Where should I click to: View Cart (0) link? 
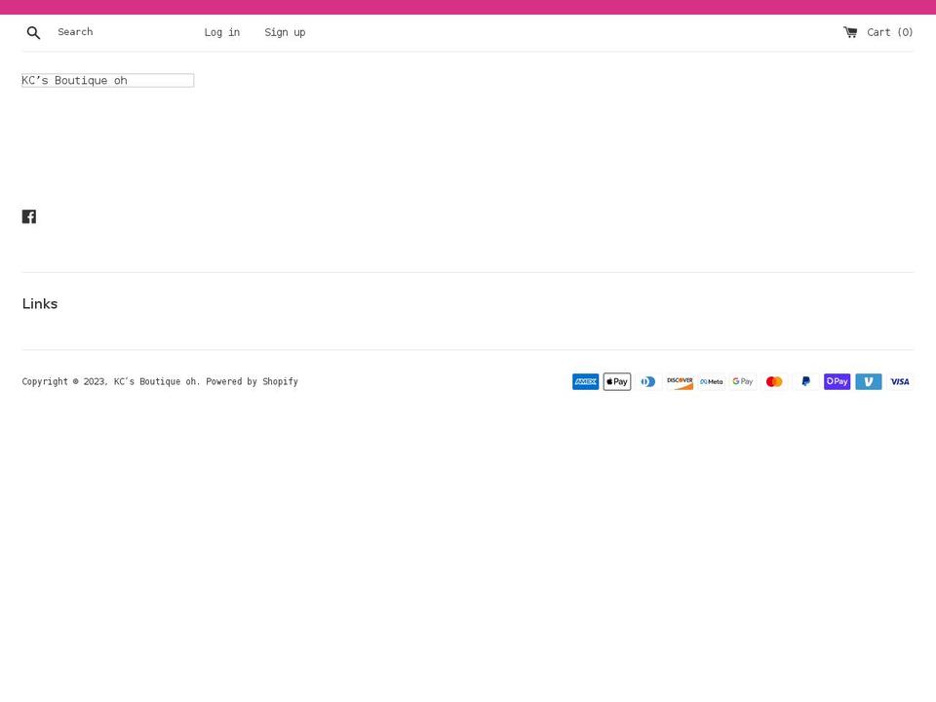tap(889, 32)
